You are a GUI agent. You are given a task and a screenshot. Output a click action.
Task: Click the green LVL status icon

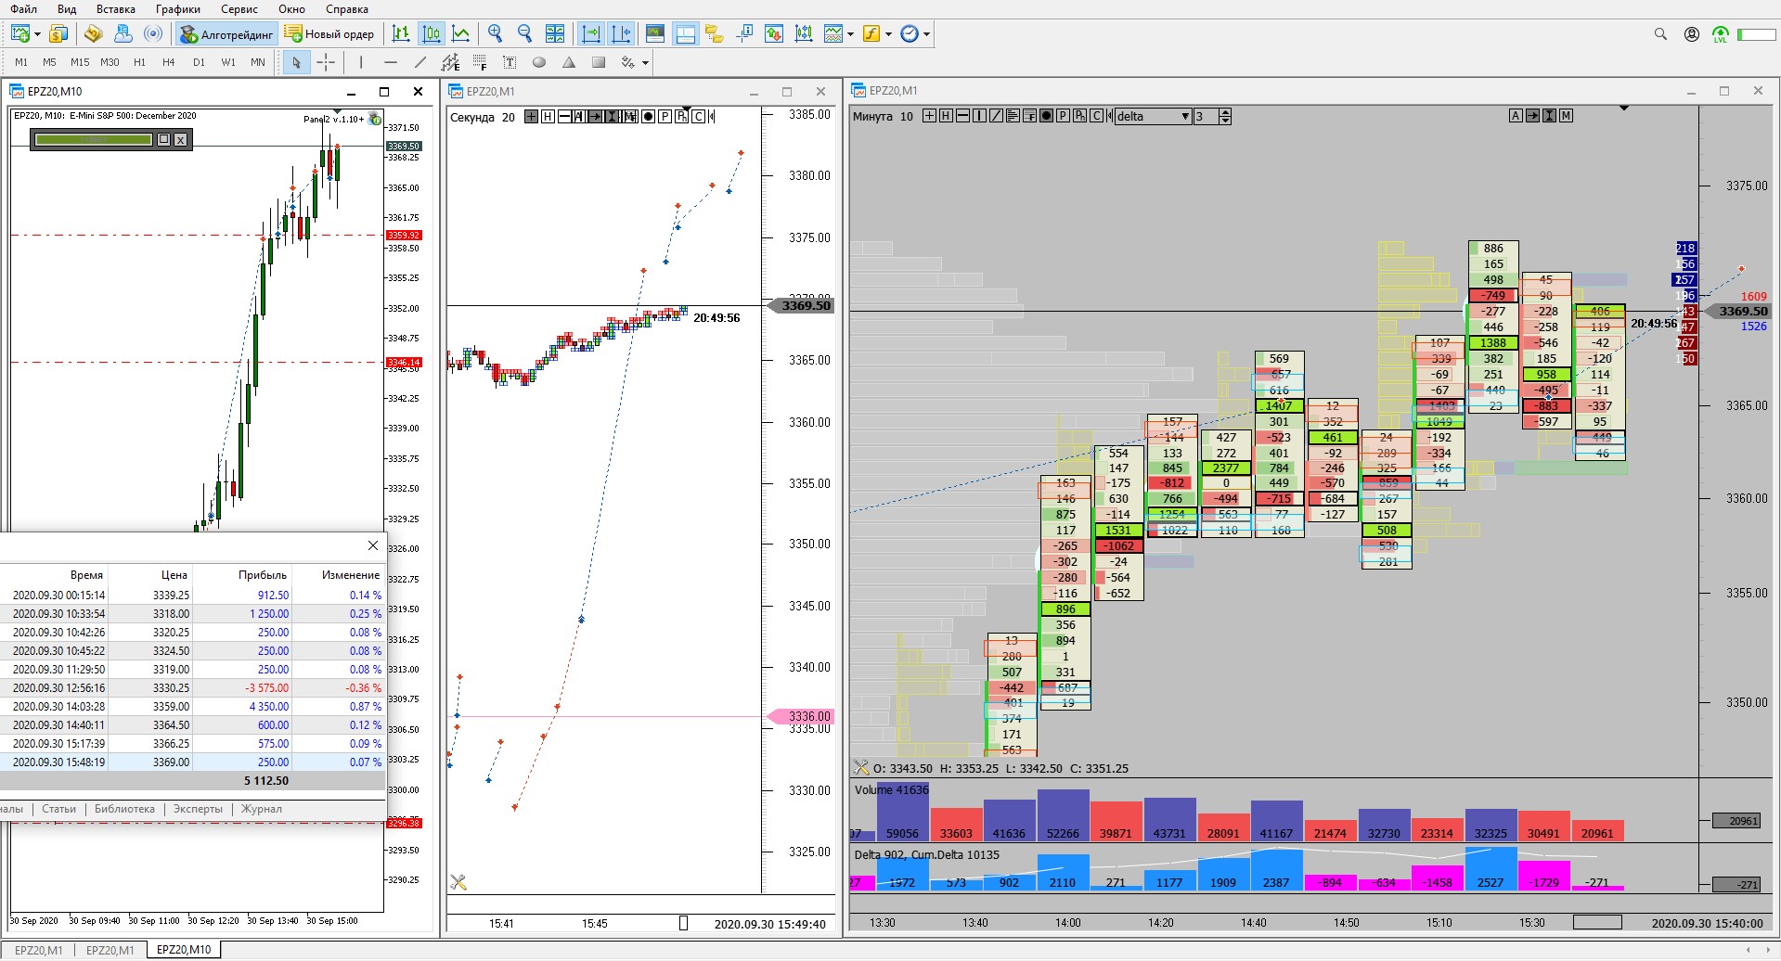(1721, 34)
